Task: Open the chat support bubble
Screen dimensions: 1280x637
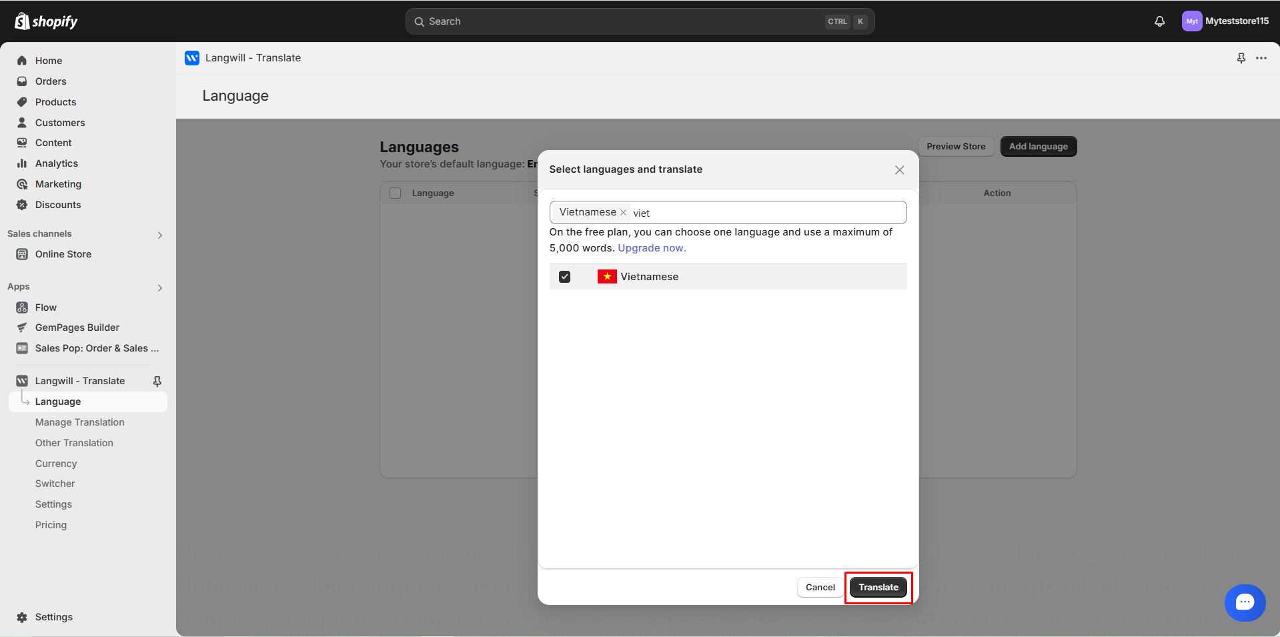Action: (1245, 602)
